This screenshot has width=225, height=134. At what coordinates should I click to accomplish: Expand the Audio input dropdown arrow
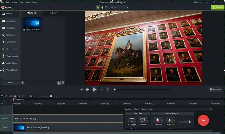[x=175, y=120]
